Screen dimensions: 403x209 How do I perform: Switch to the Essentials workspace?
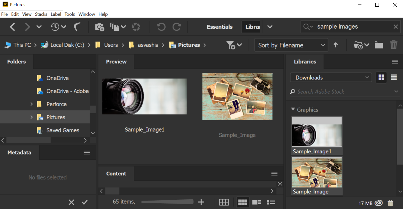point(220,27)
